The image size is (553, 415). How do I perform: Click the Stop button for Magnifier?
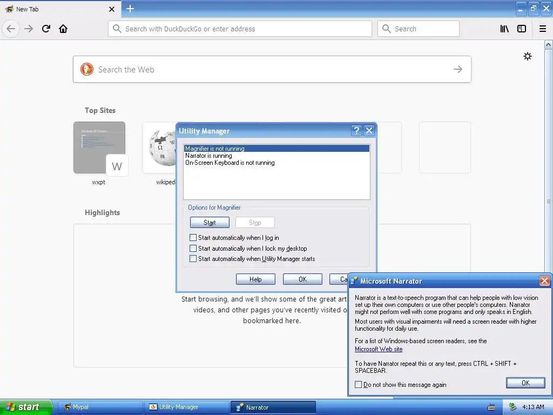click(x=255, y=222)
